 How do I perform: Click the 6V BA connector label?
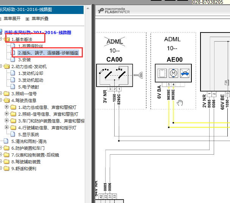[x=159, y=92]
